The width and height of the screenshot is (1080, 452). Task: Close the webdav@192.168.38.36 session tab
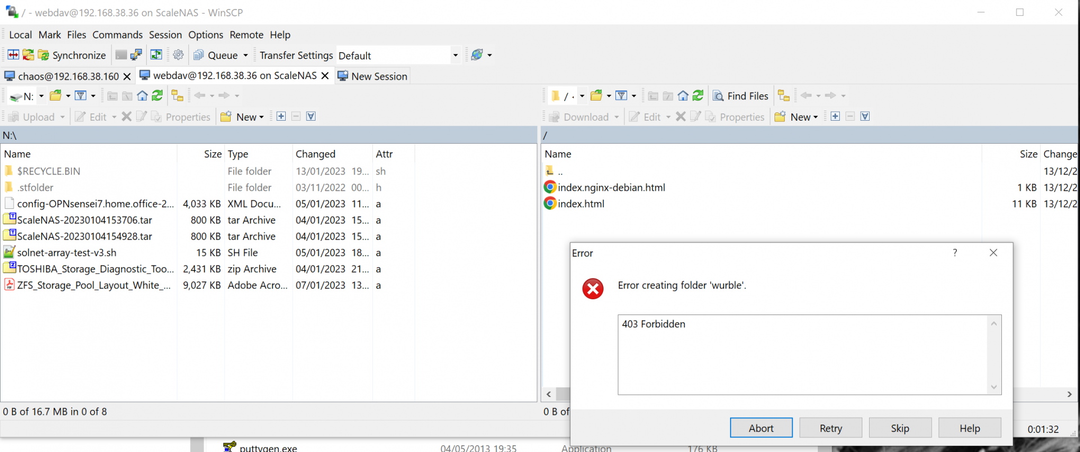coord(325,76)
